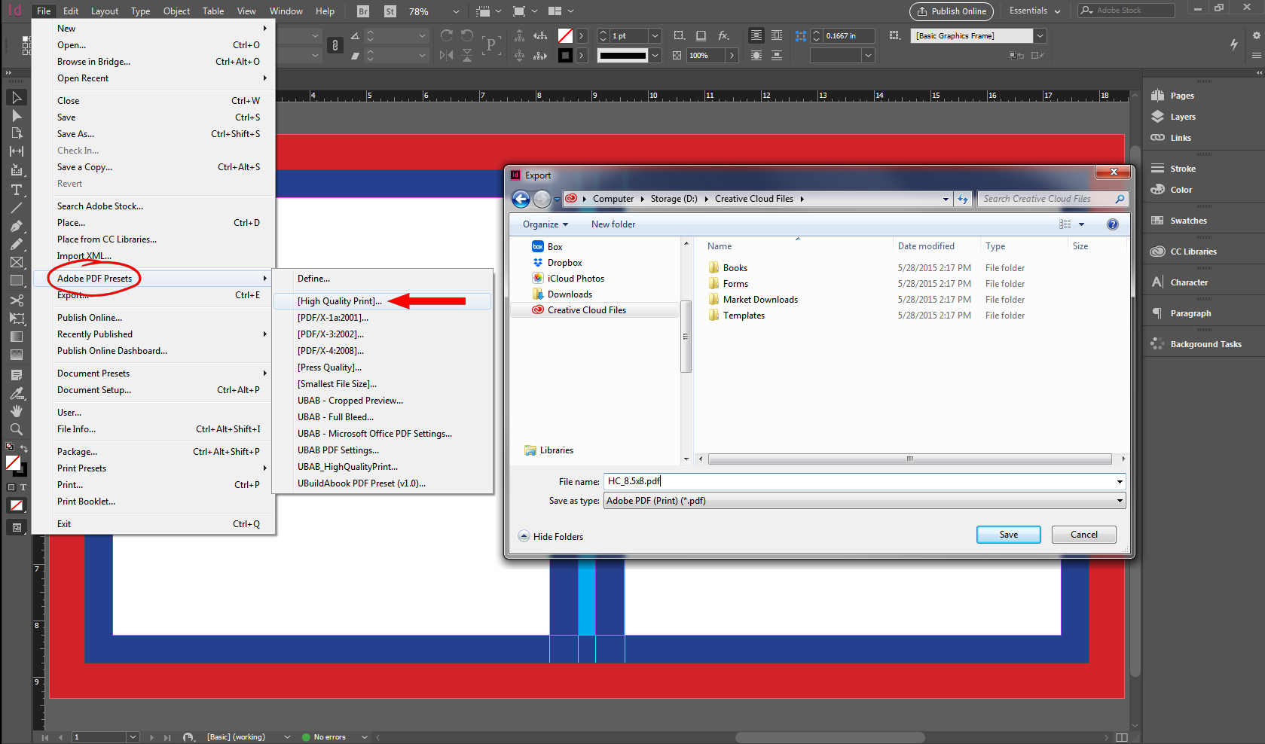1265x744 pixels.
Task: Select the Gap tool
Action: tap(17, 151)
